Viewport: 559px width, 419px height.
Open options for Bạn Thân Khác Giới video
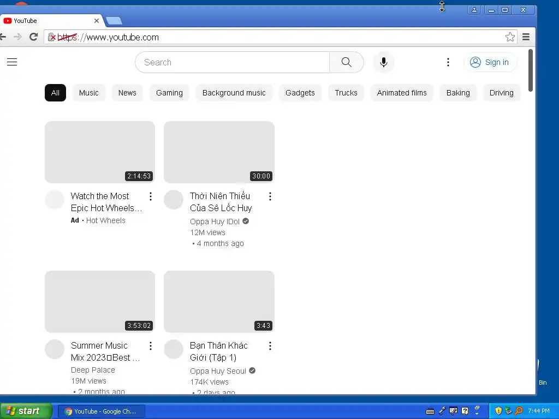pyautogui.click(x=270, y=346)
